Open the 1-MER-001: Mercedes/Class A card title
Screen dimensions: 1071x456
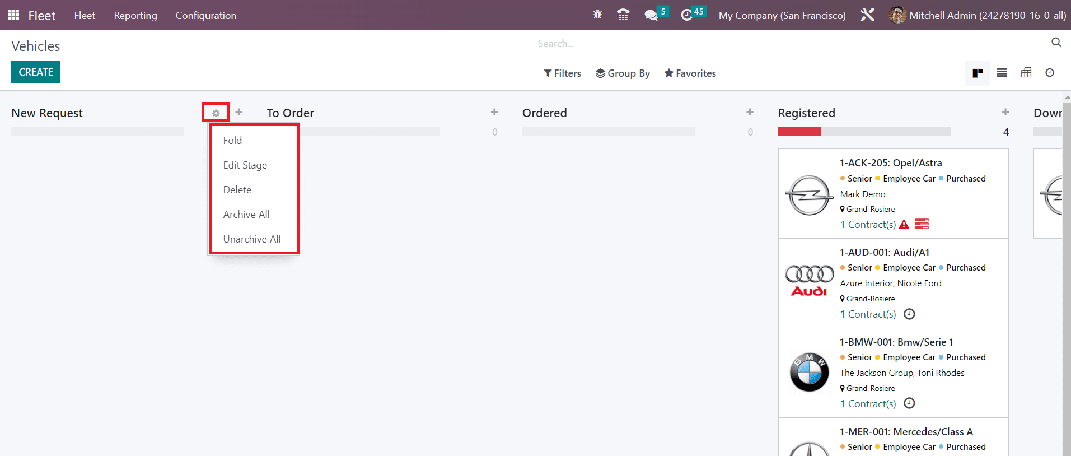click(906, 432)
